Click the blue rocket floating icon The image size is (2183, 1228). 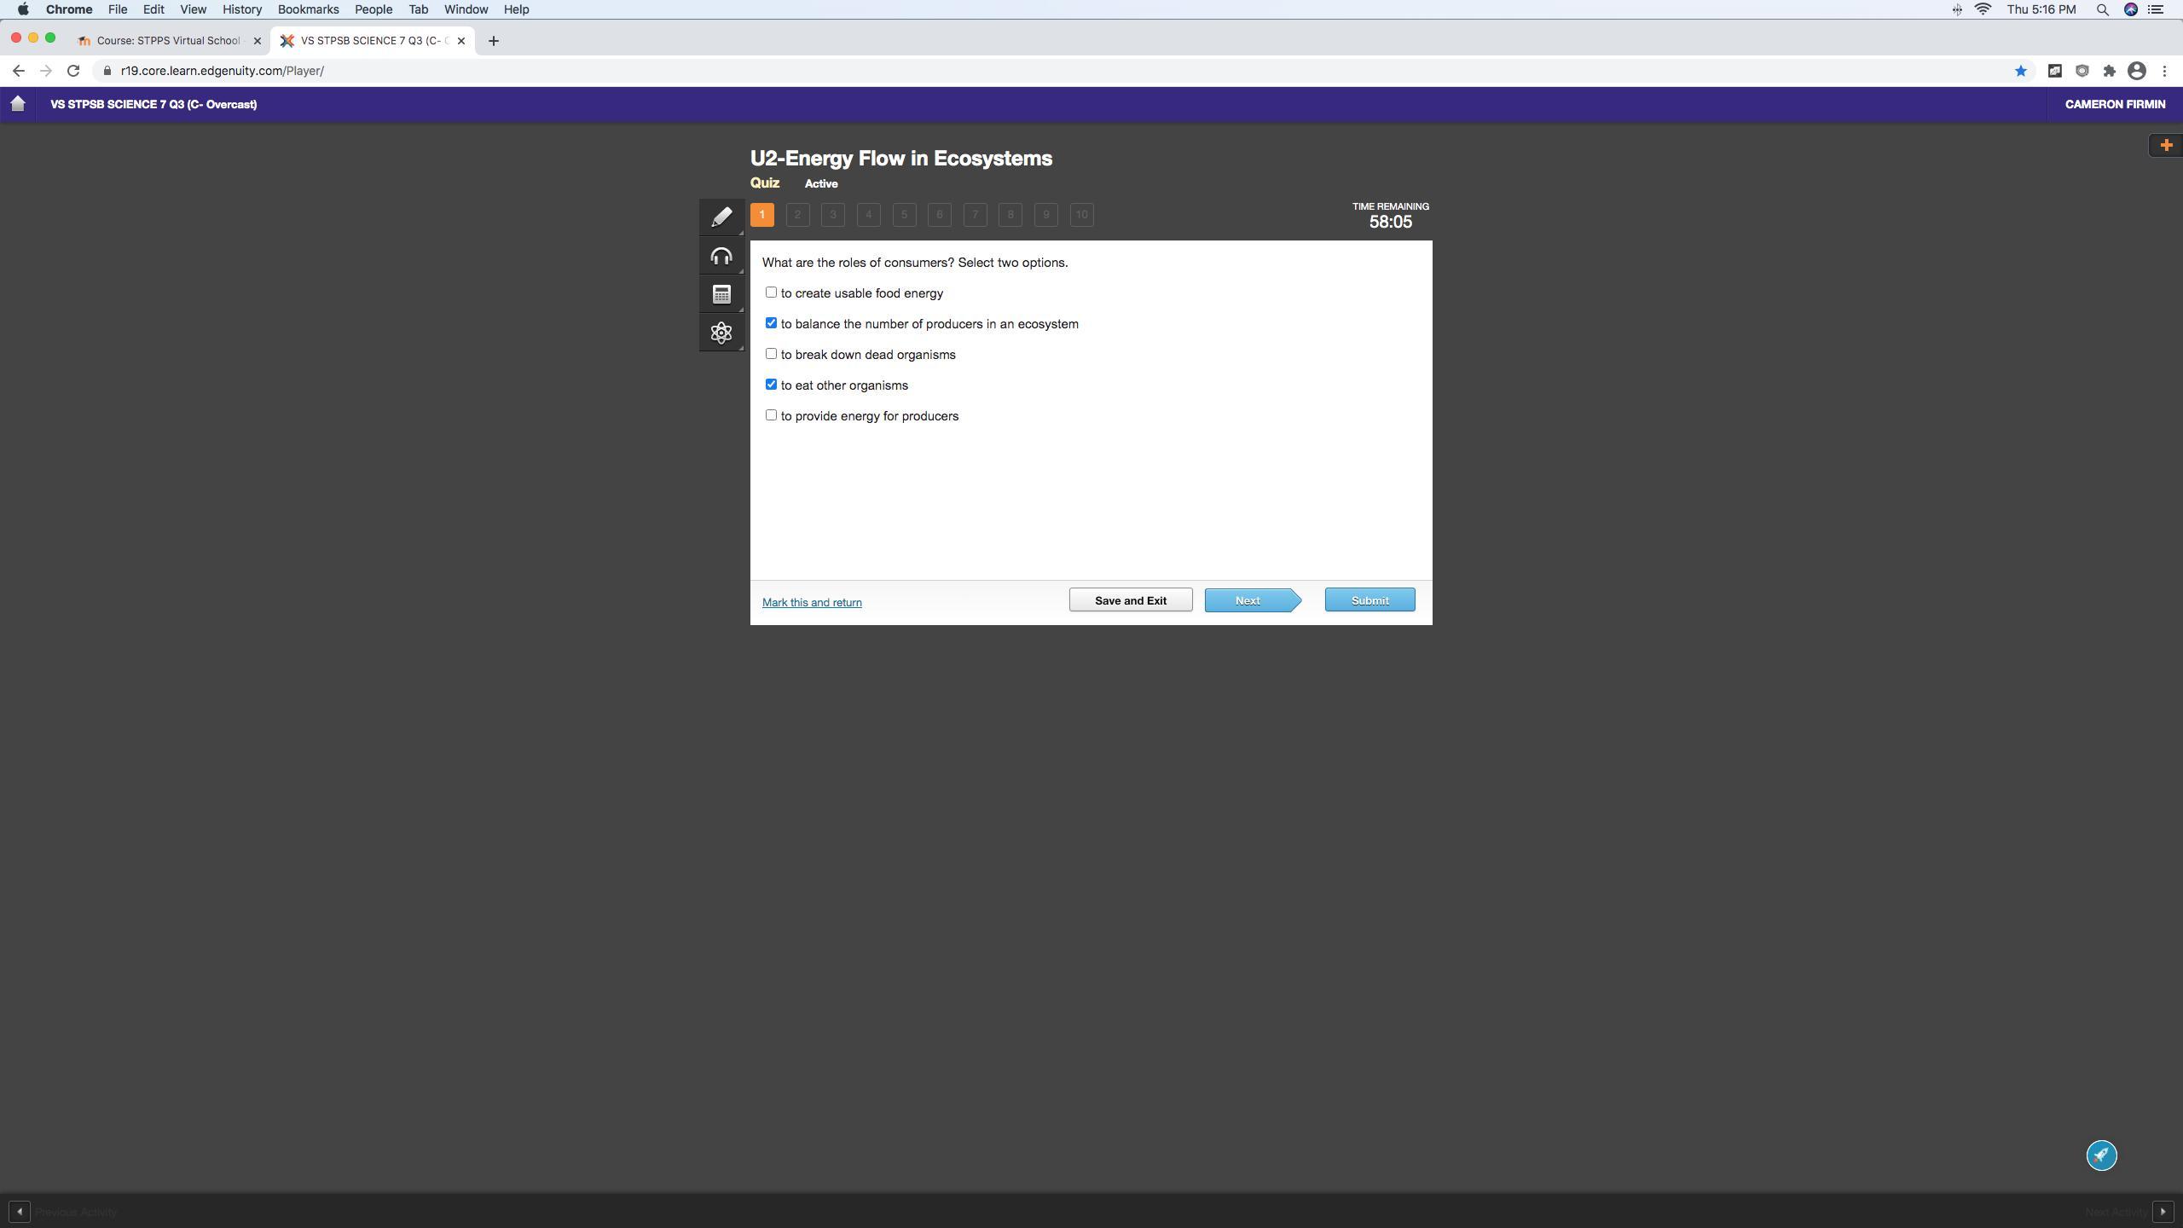pyautogui.click(x=2101, y=1156)
